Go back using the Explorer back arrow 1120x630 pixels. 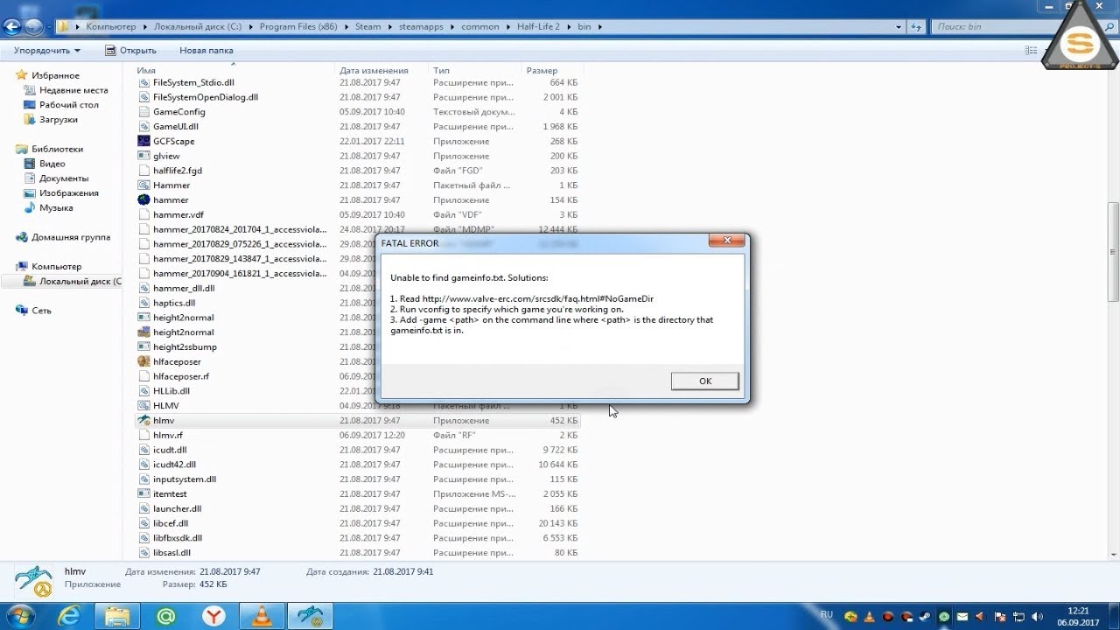pos(13,27)
